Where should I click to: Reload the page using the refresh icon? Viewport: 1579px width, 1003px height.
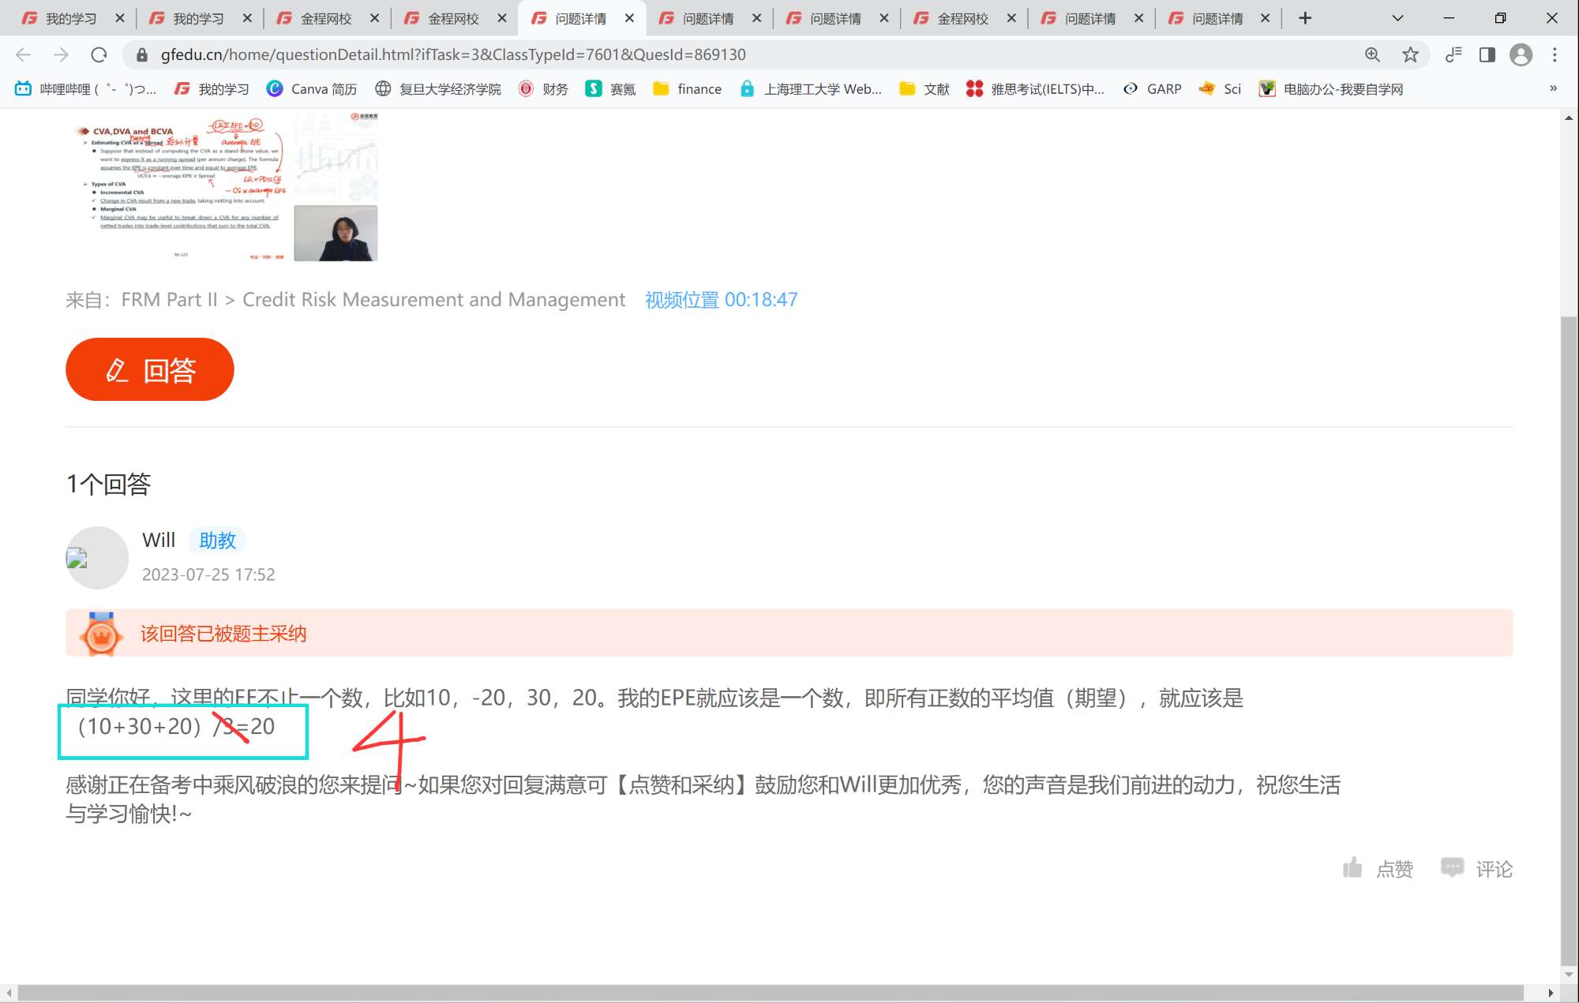99,54
